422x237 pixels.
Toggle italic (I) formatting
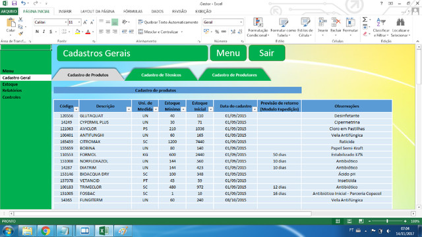pyautogui.click(x=44, y=32)
